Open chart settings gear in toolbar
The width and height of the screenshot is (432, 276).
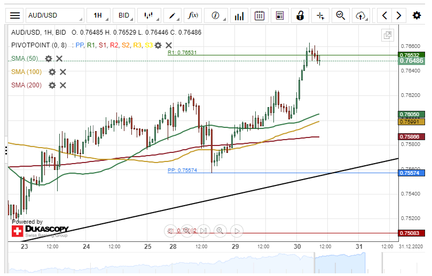[417, 15]
